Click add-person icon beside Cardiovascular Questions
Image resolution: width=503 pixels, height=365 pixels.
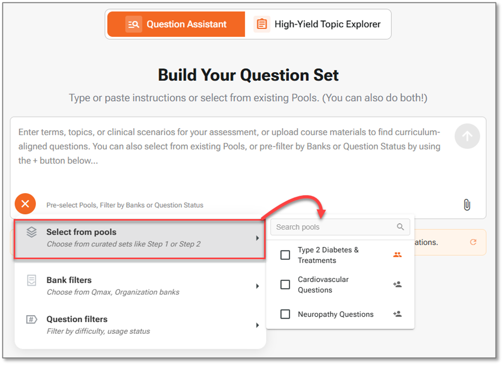click(397, 284)
